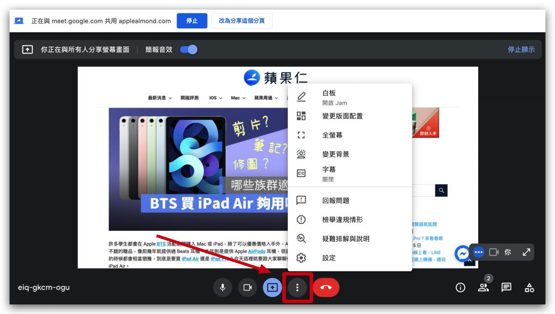The height and width of the screenshot is (314, 555).
Task: Click the camera icon in self-view tile
Action: pyautogui.click(x=494, y=252)
